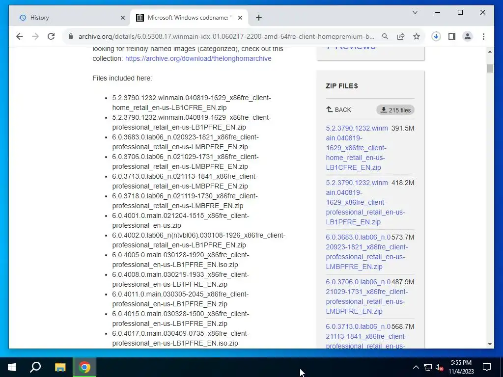Open the tab search chevron

[415, 12]
